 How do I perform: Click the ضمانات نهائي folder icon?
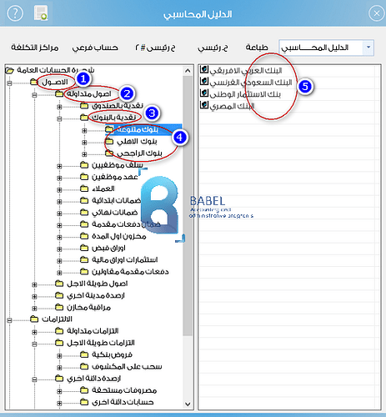(84, 213)
